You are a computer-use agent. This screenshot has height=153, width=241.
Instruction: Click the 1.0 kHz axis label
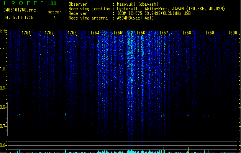click(x=3, y=69)
